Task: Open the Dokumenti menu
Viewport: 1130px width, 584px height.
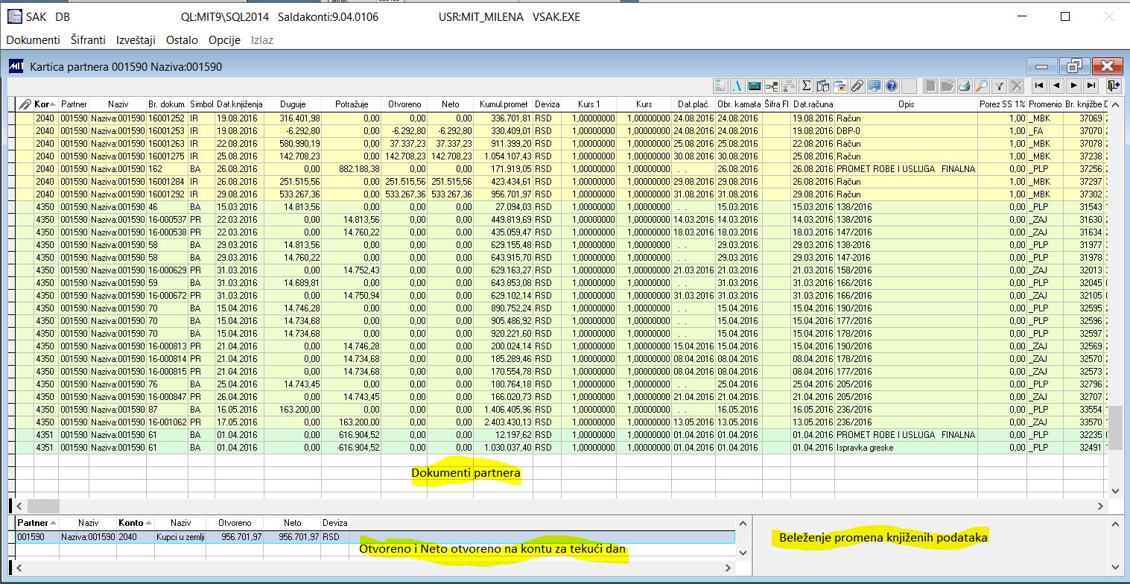Action: tap(33, 39)
